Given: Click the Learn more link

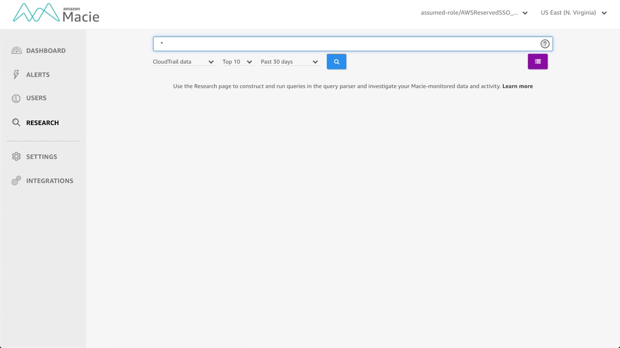Looking at the screenshot, I should pyautogui.click(x=517, y=86).
